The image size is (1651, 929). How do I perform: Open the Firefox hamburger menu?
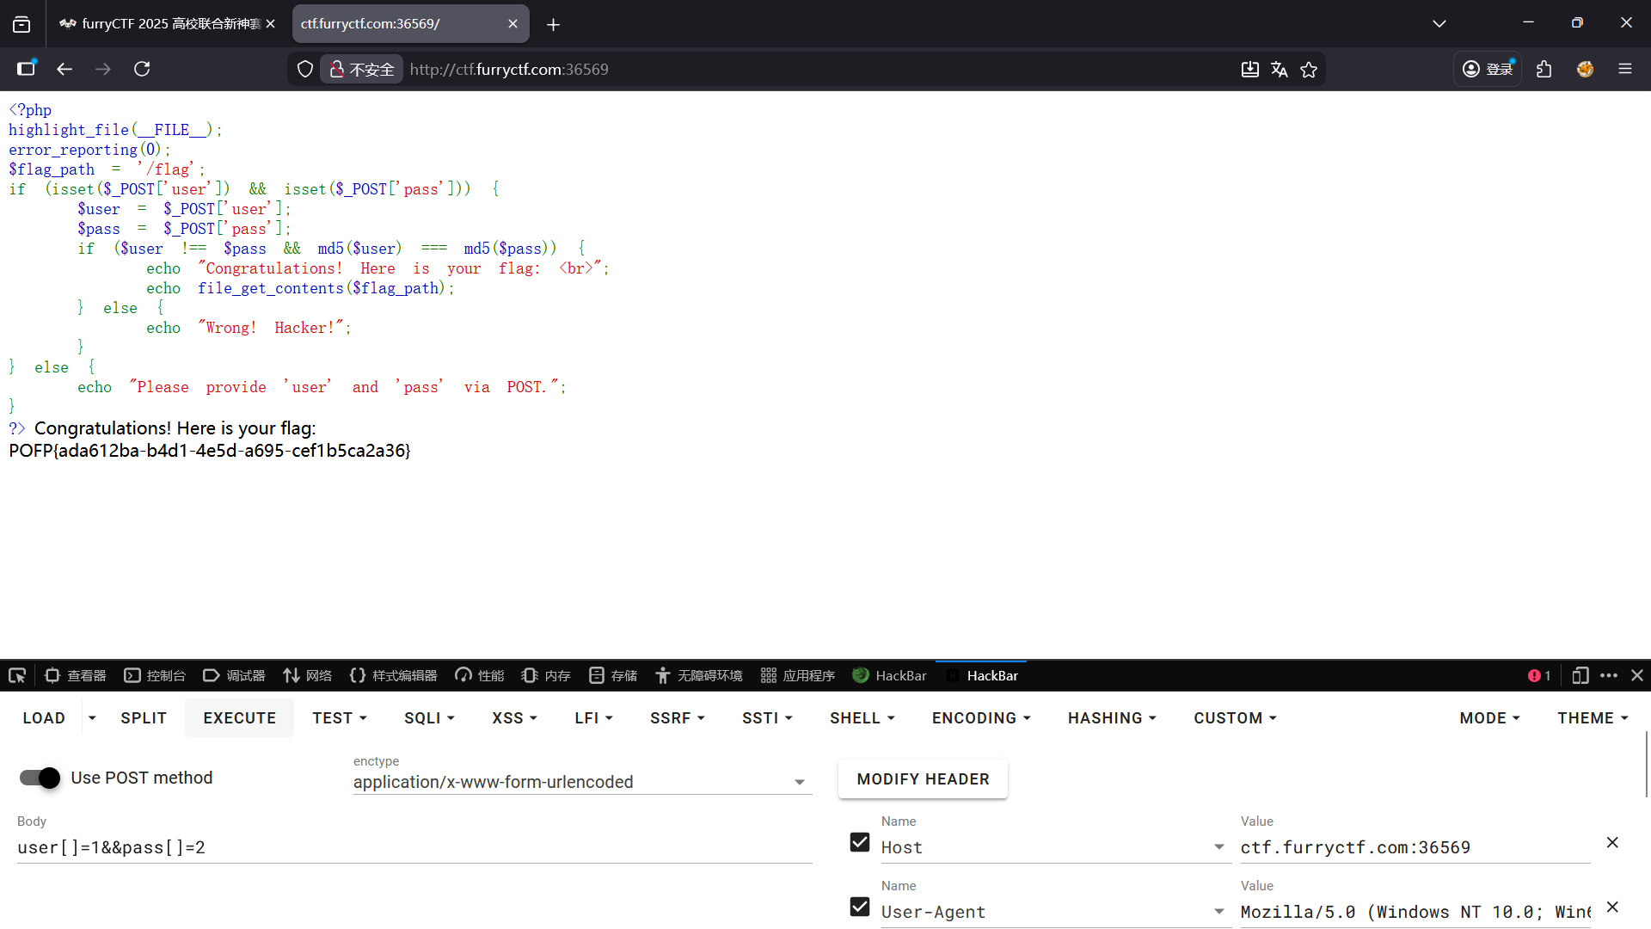(1624, 69)
